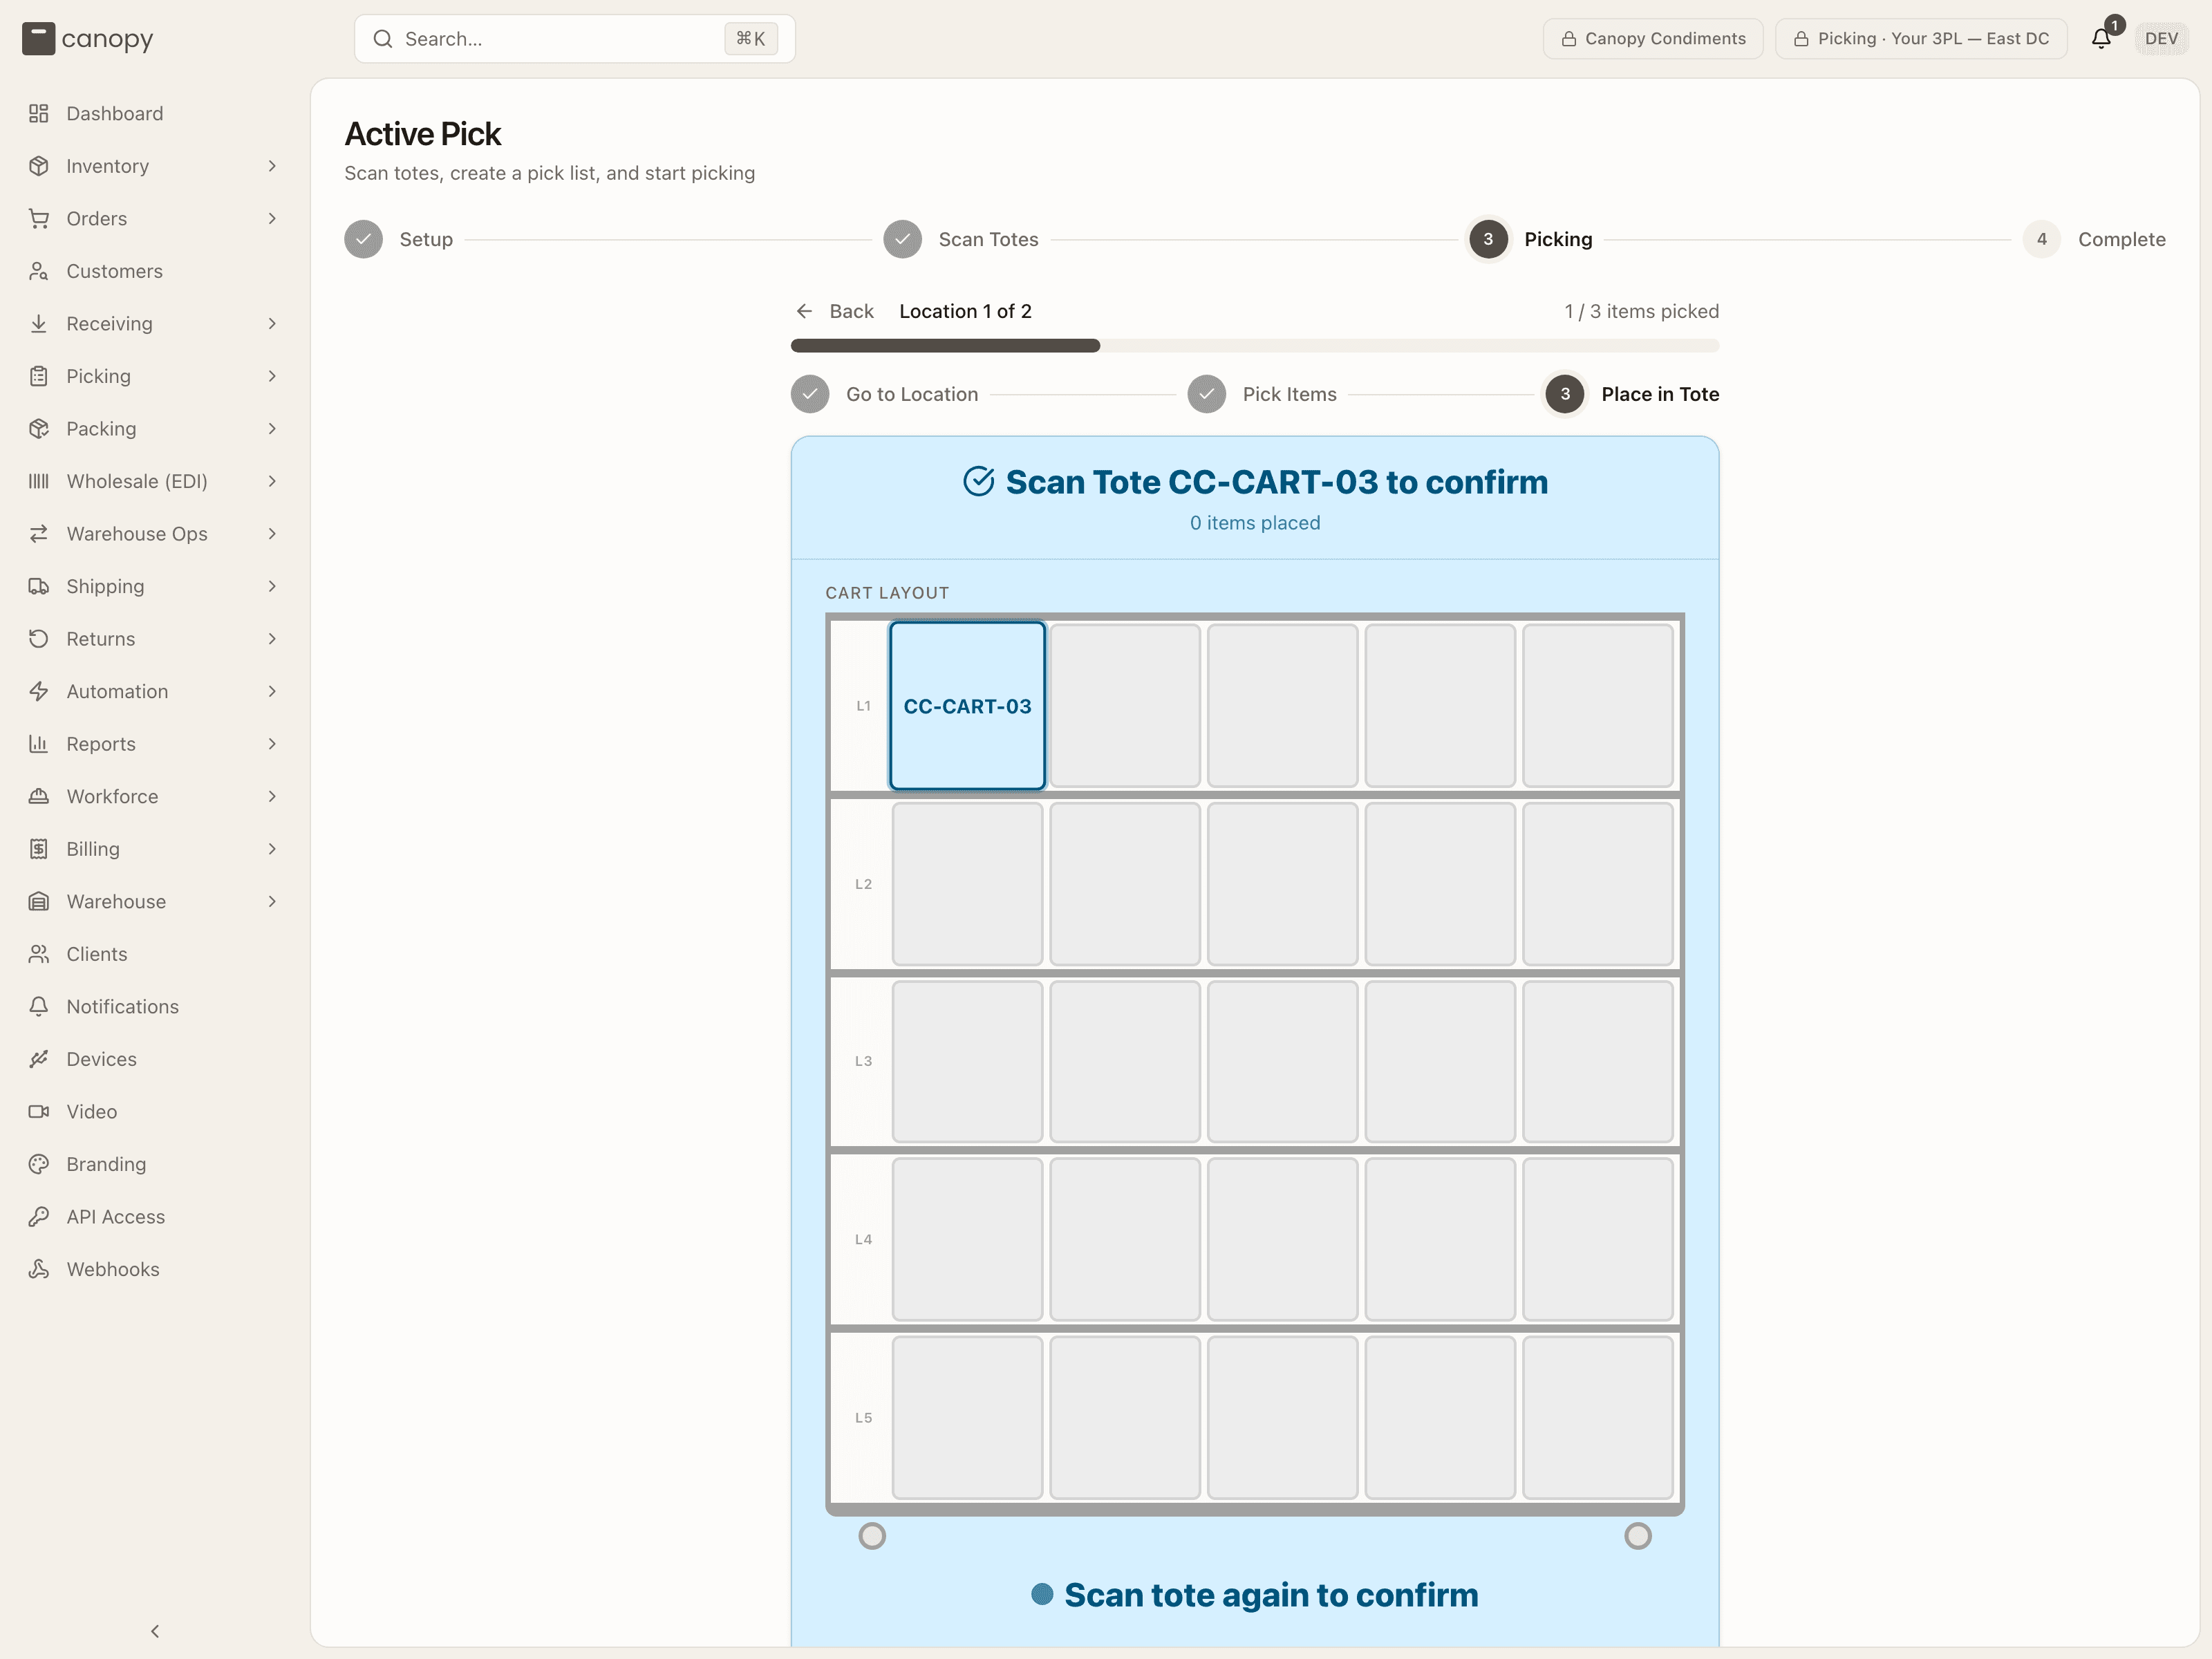Expand the Inventory menu chevron

272,166
